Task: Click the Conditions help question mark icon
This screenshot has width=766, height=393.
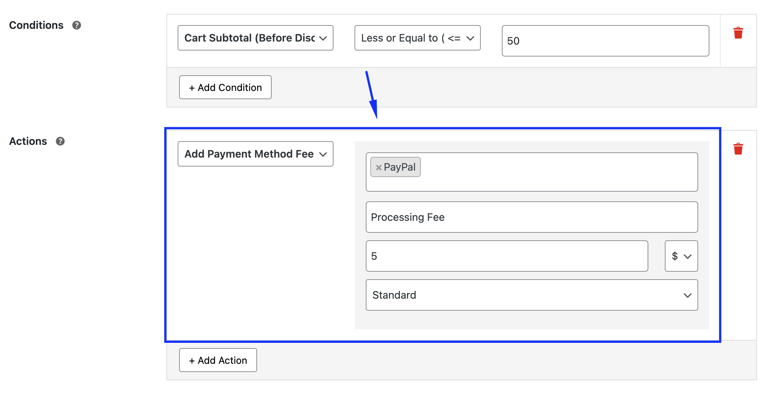Action: [76, 25]
